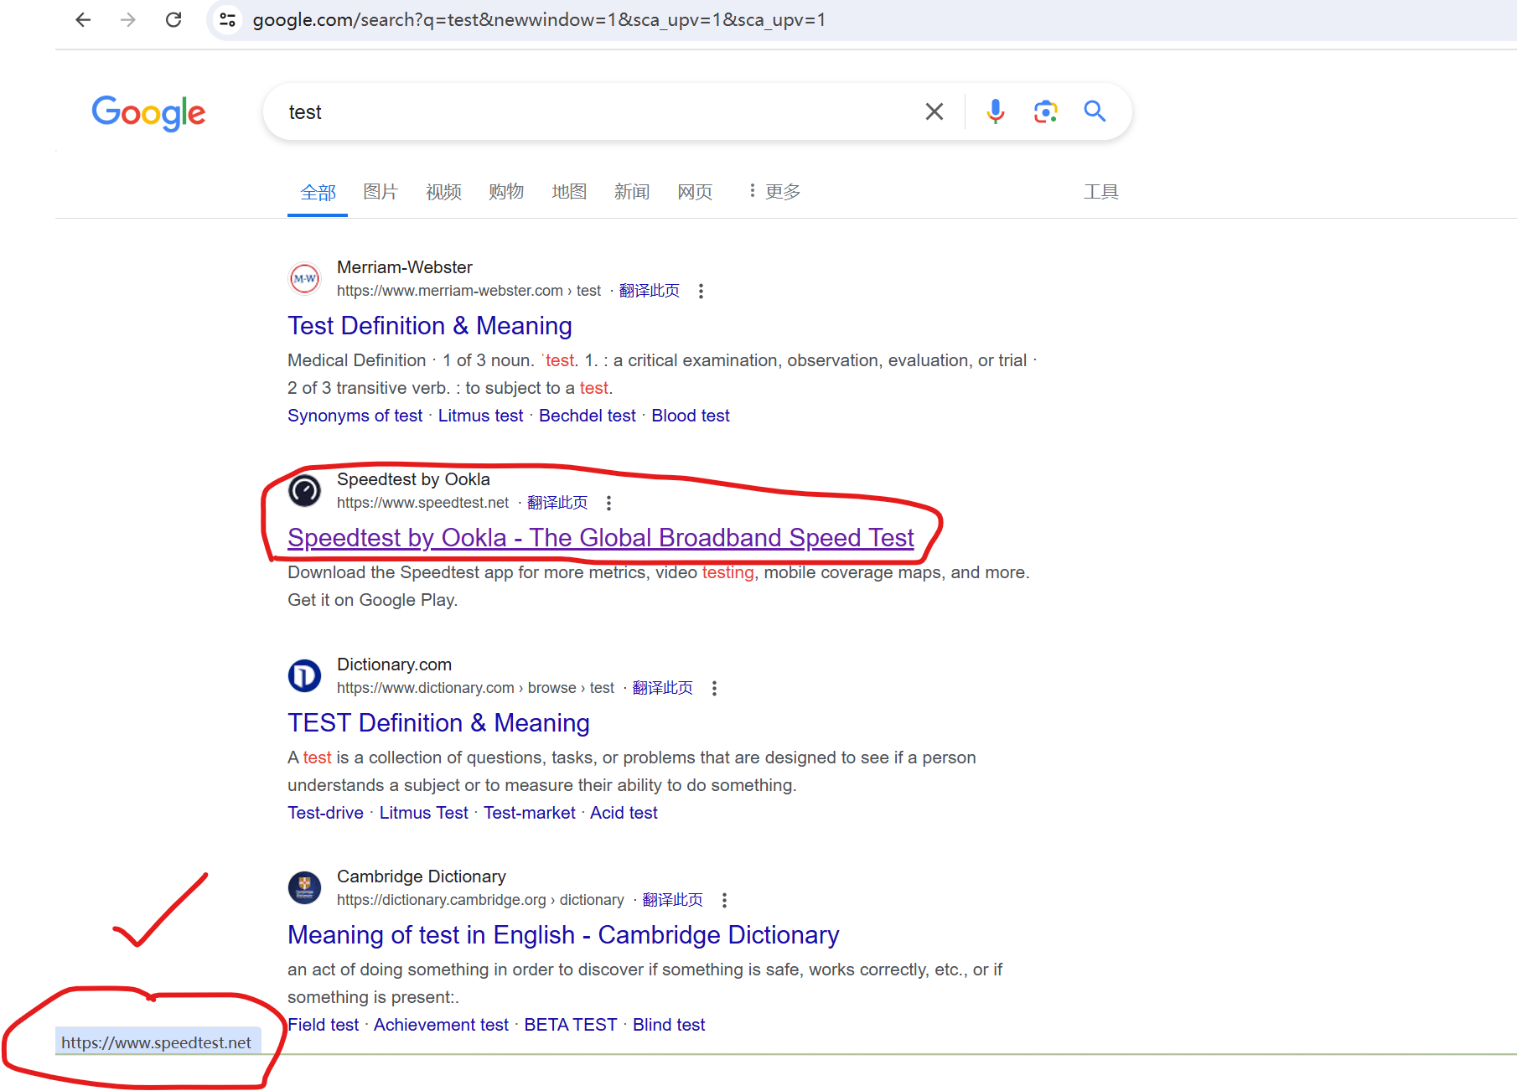1517x1091 pixels.
Task: Open the 地图 tab
Action: pyautogui.click(x=569, y=192)
